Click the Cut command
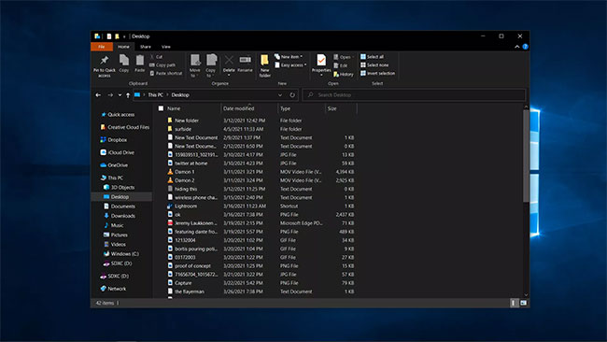 [156, 57]
